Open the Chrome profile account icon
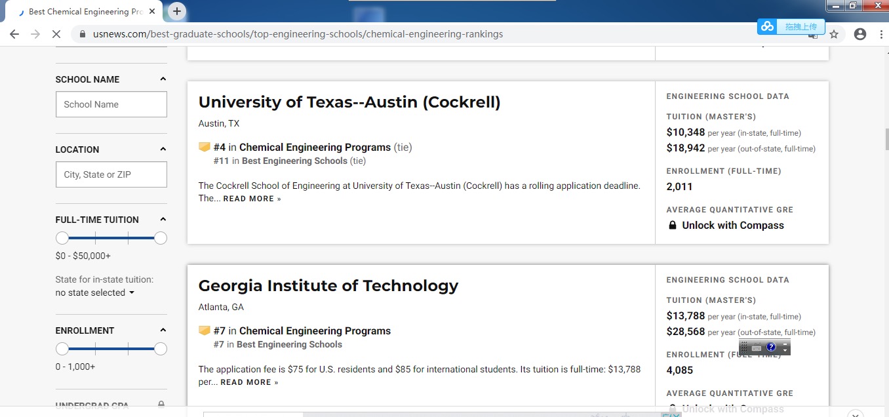Screen dimensions: 889x417 click(860, 34)
